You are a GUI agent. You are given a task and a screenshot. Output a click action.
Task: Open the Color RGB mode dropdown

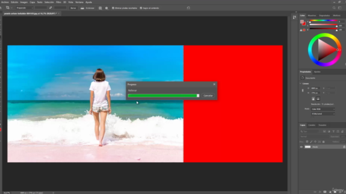click(323, 109)
